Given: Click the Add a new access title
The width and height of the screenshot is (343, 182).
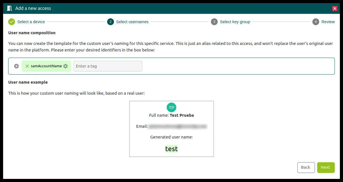Looking at the screenshot, I should (x=33, y=8).
